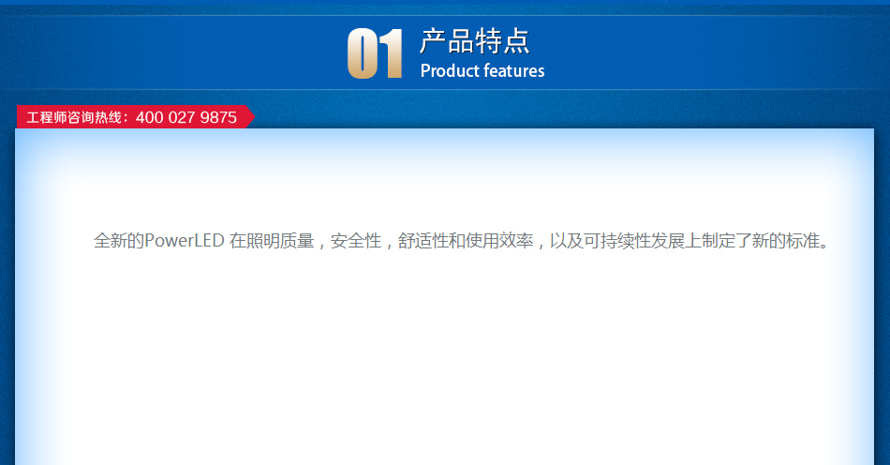Click the blue header band right of "Product features"
This screenshot has width=890, height=465.
(712, 53)
